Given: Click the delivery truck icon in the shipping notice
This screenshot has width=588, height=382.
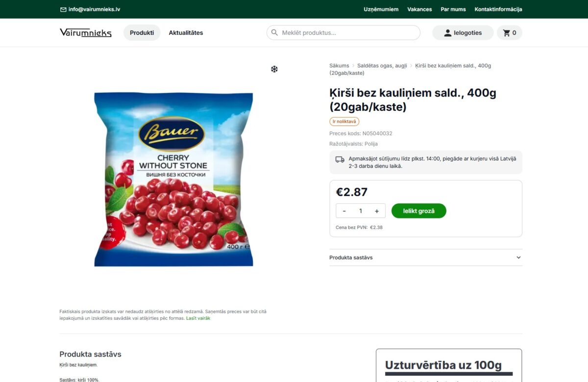Looking at the screenshot, I should 339,159.
